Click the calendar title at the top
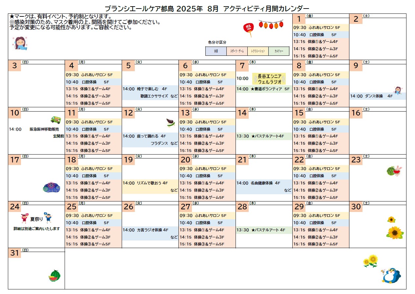The width and height of the screenshot is (415, 294). pyautogui.click(x=207, y=9)
